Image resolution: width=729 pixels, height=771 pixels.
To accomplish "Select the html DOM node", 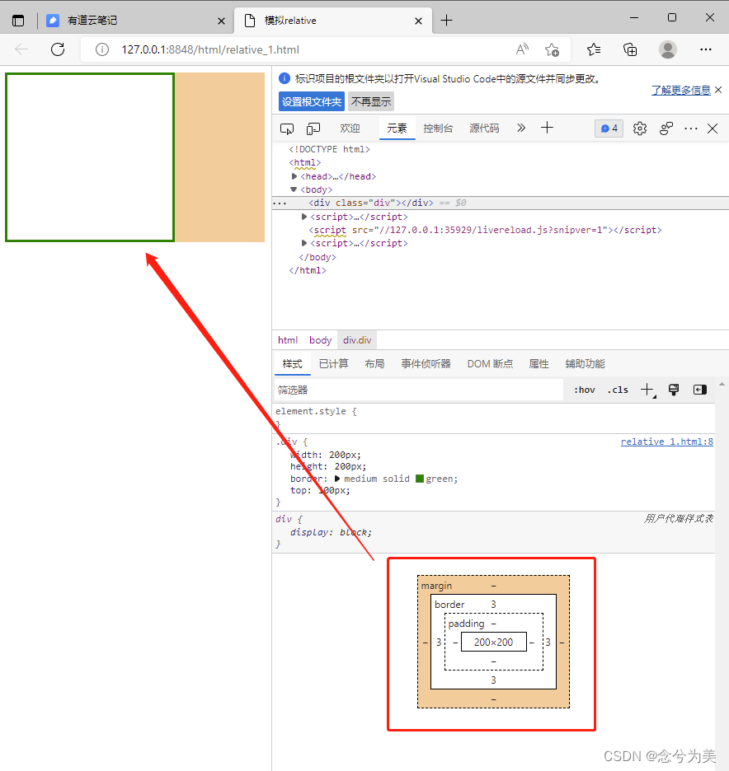I will (304, 163).
